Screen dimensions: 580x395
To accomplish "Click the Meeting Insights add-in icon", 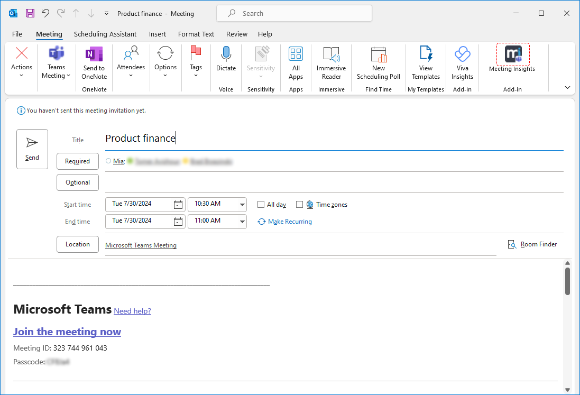I will coord(512,54).
